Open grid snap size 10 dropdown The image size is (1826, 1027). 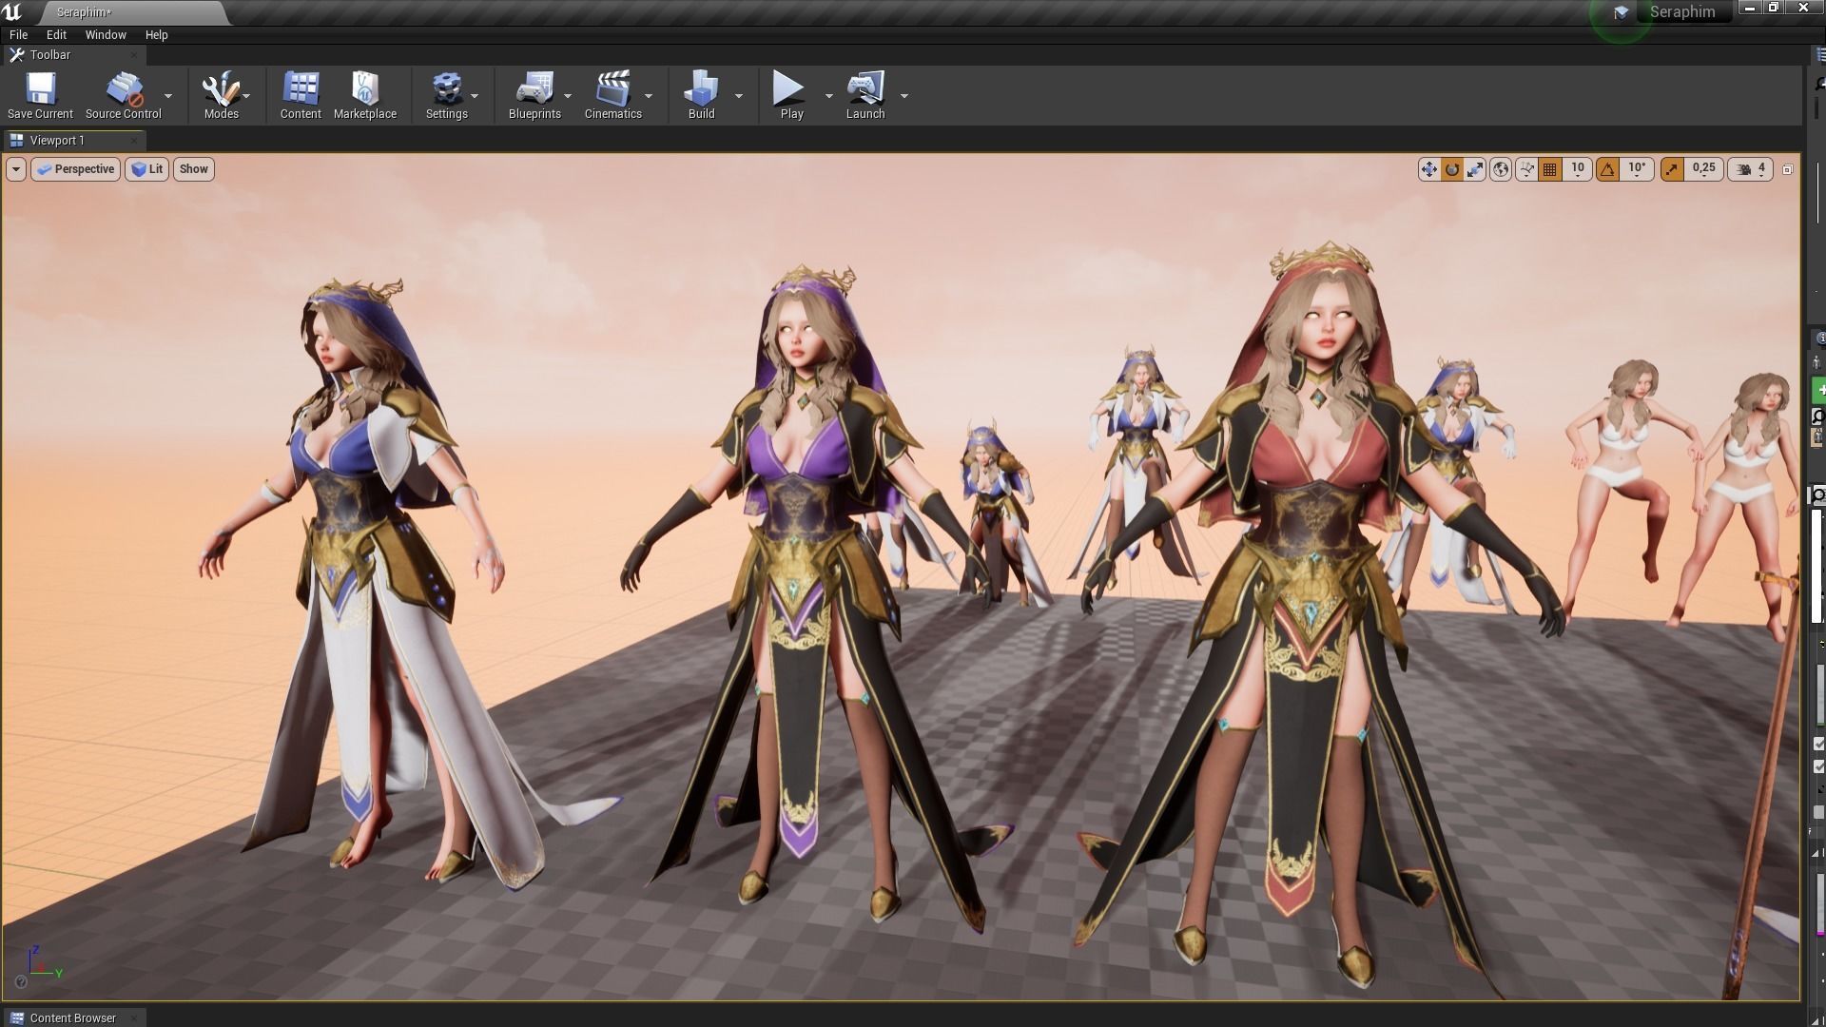1577,169
